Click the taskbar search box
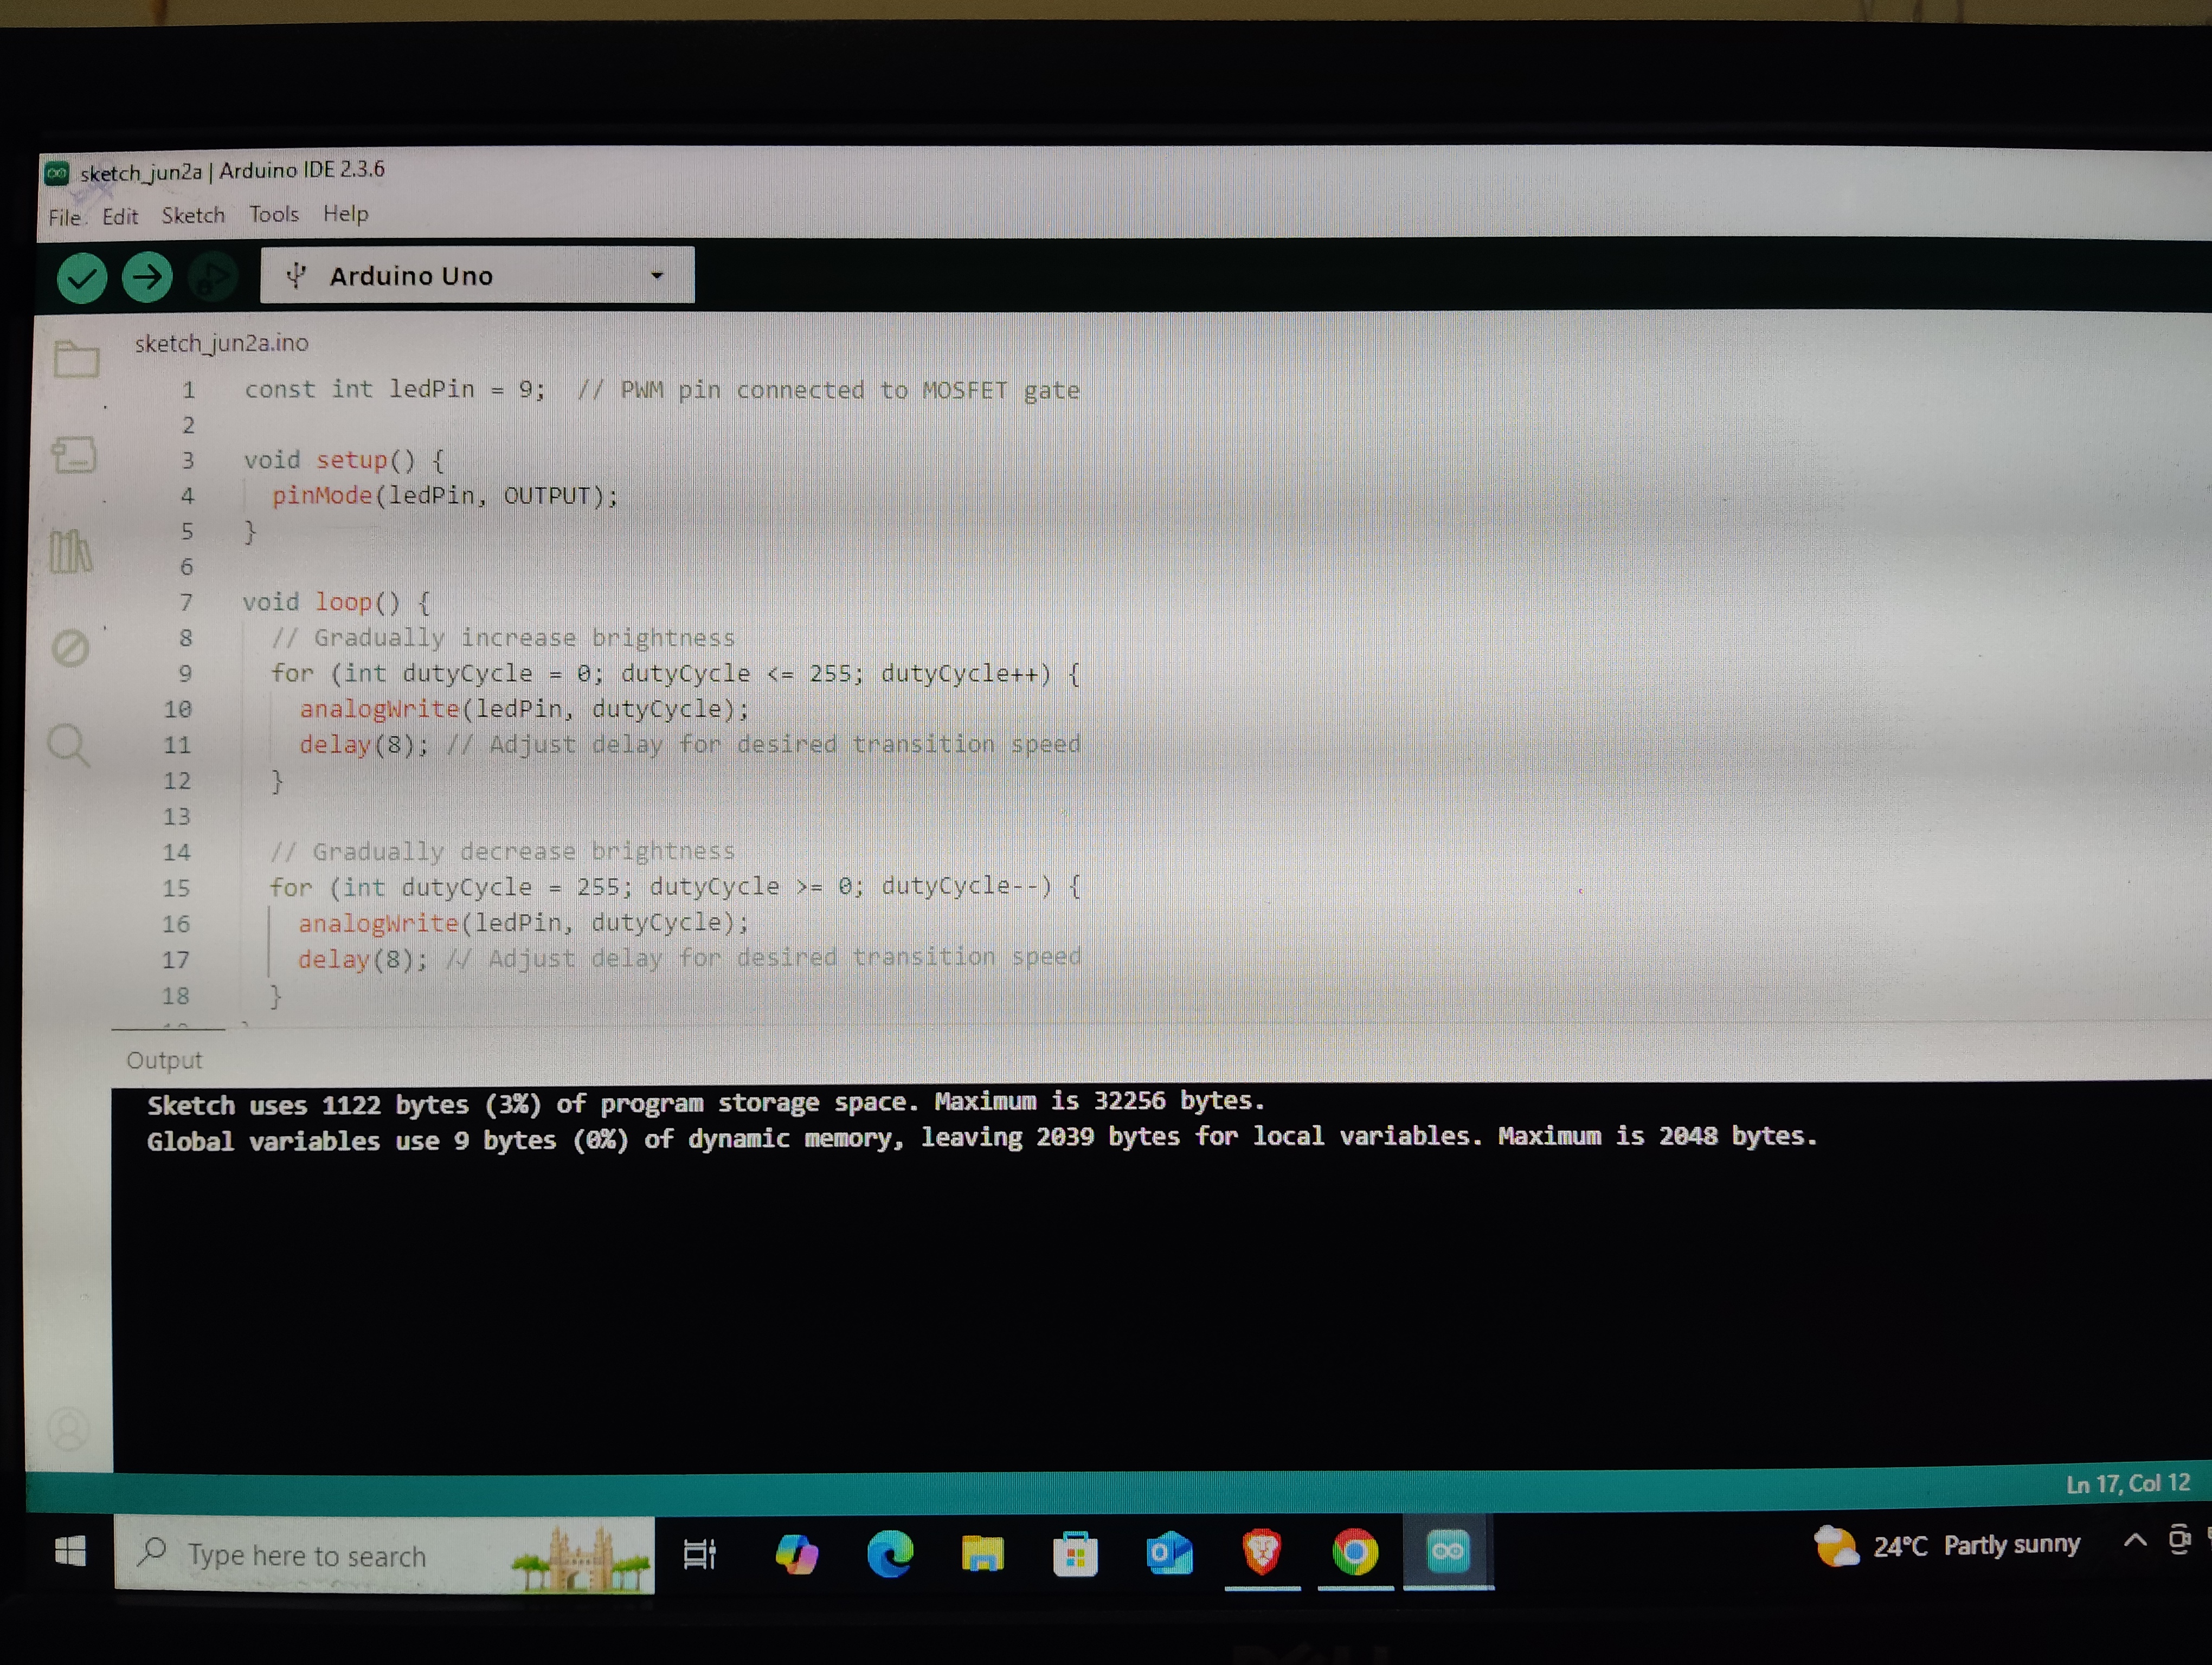The height and width of the screenshot is (1665, 2212). click(384, 1555)
